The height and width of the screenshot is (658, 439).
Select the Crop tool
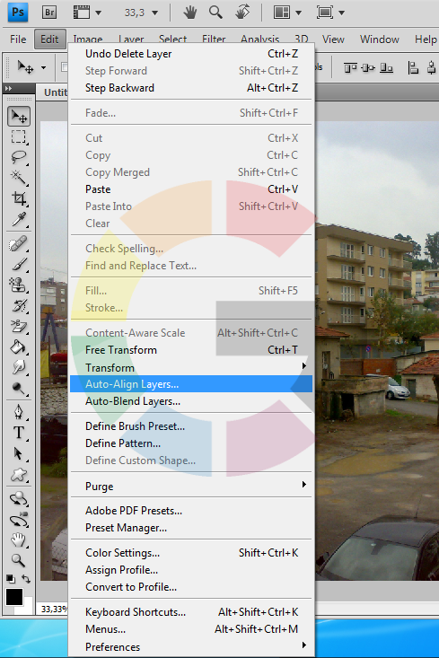(19, 198)
